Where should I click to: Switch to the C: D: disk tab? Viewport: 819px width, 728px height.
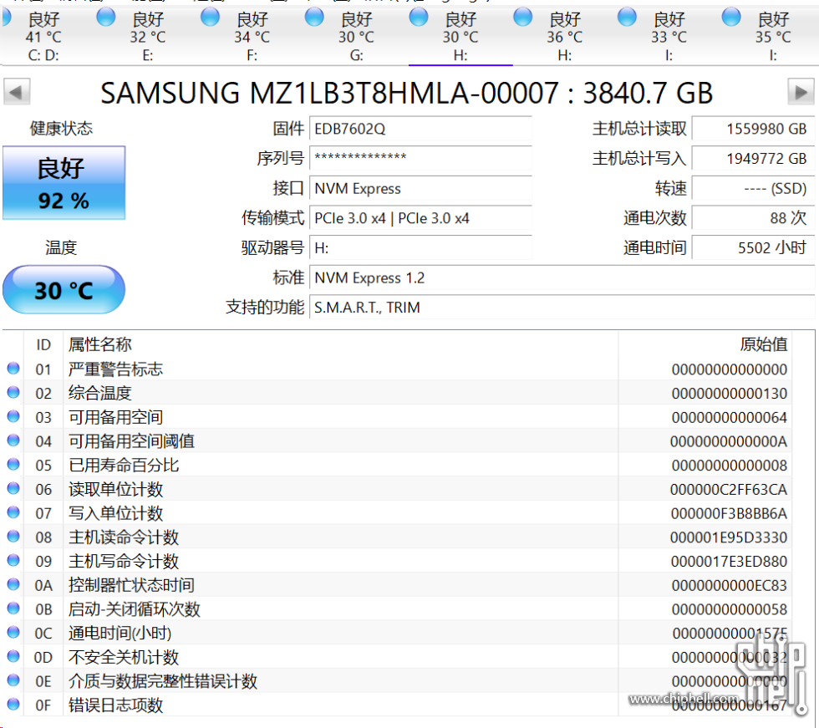pyautogui.click(x=43, y=35)
